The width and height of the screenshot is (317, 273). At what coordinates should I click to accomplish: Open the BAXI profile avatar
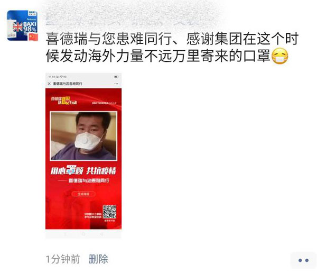22,25
